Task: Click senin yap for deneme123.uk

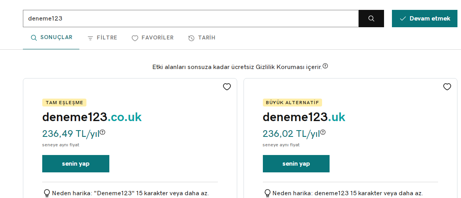Action: pyautogui.click(x=296, y=164)
